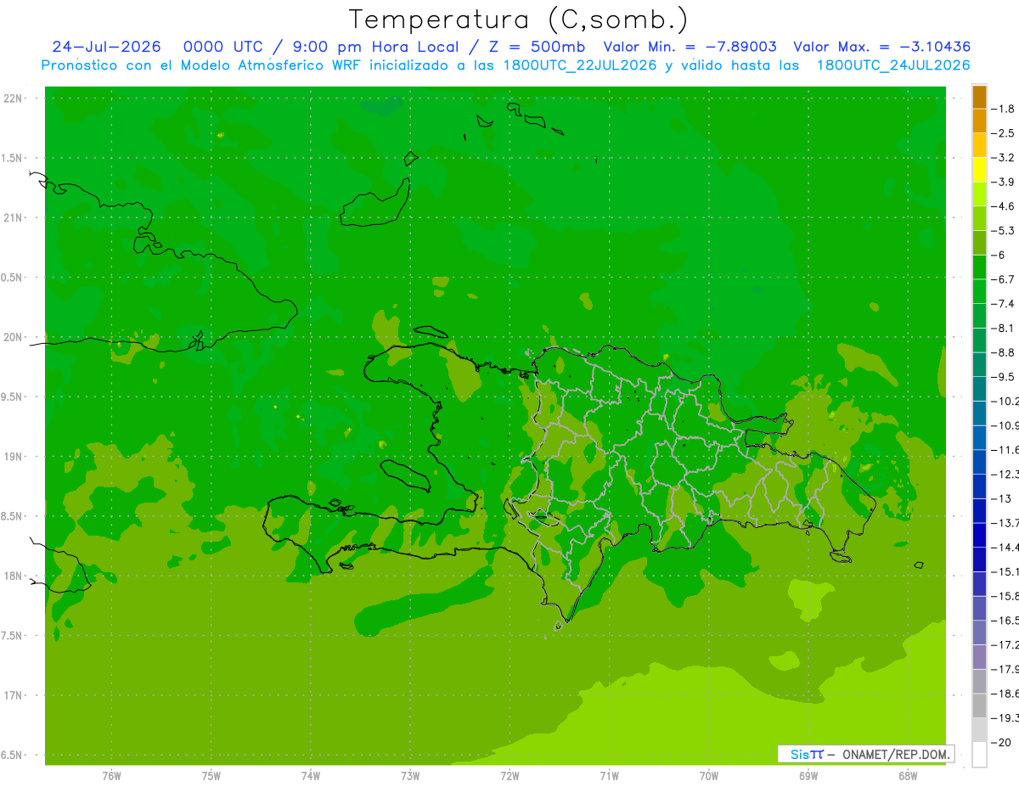Click the "73W" longitude label
Screen dimensions: 1019x787
410,775
